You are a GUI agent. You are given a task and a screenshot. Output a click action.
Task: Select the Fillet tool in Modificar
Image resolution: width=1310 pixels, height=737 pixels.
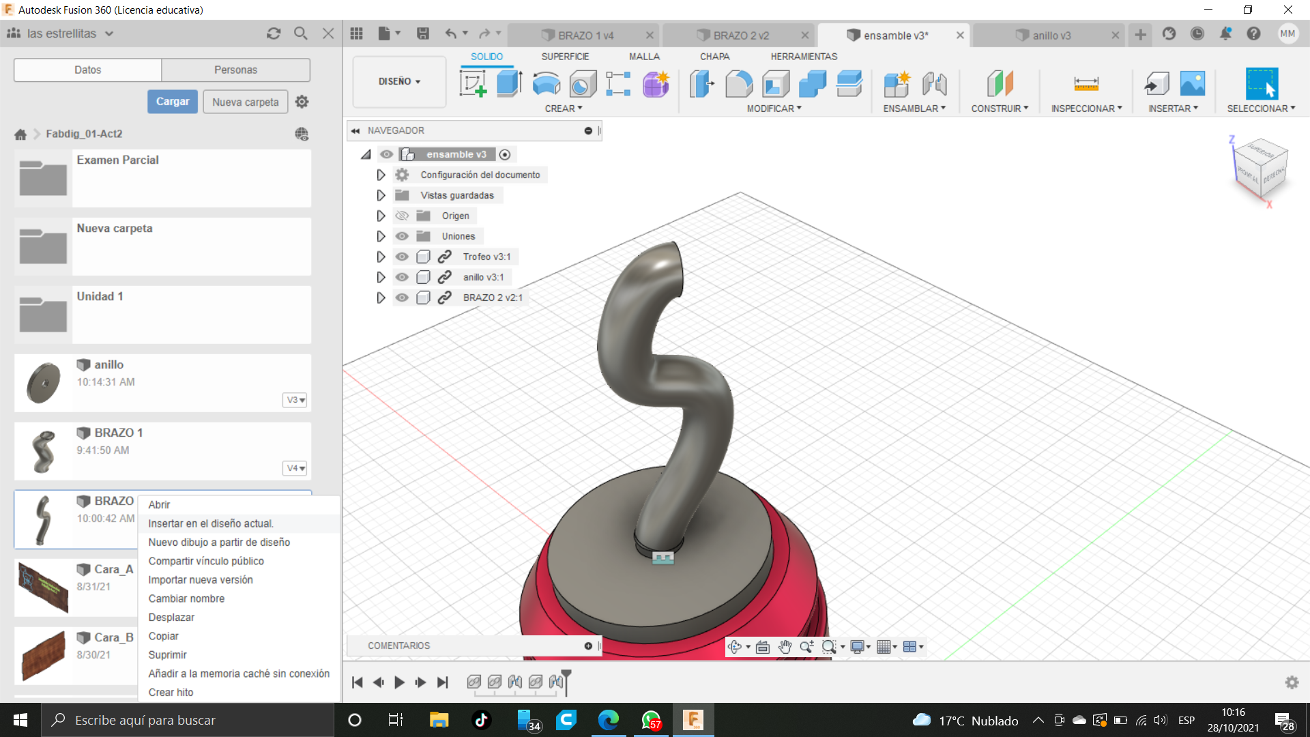click(x=739, y=84)
